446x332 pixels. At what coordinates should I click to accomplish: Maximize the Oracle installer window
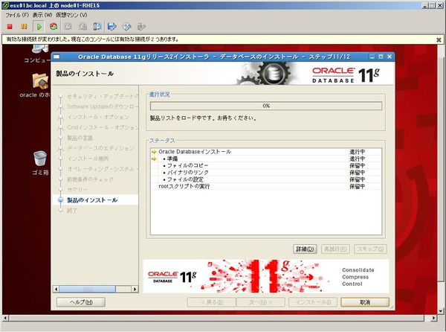click(381, 57)
